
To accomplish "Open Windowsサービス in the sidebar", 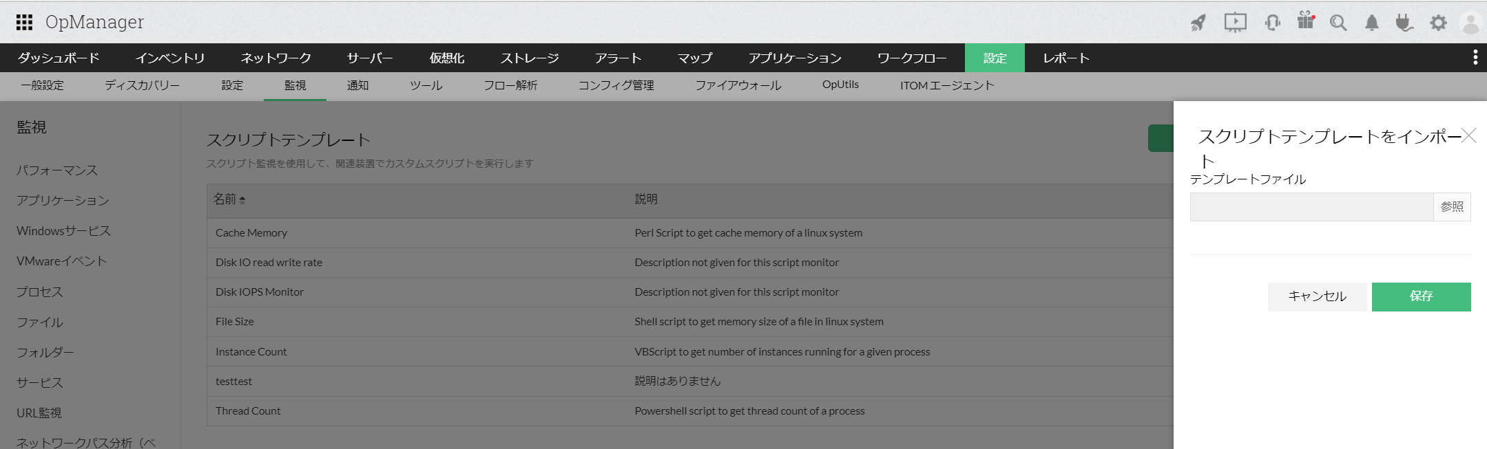I will click(63, 231).
